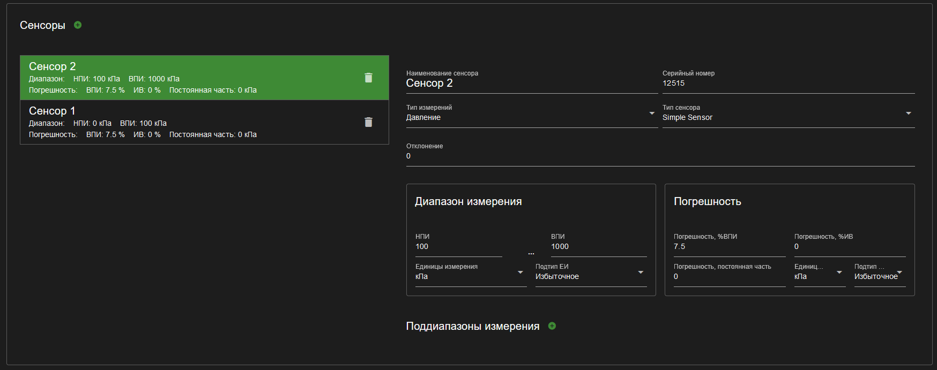Open the units dropdown in Погрешность panel
The height and width of the screenshot is (370, 937).
[820, 273]
